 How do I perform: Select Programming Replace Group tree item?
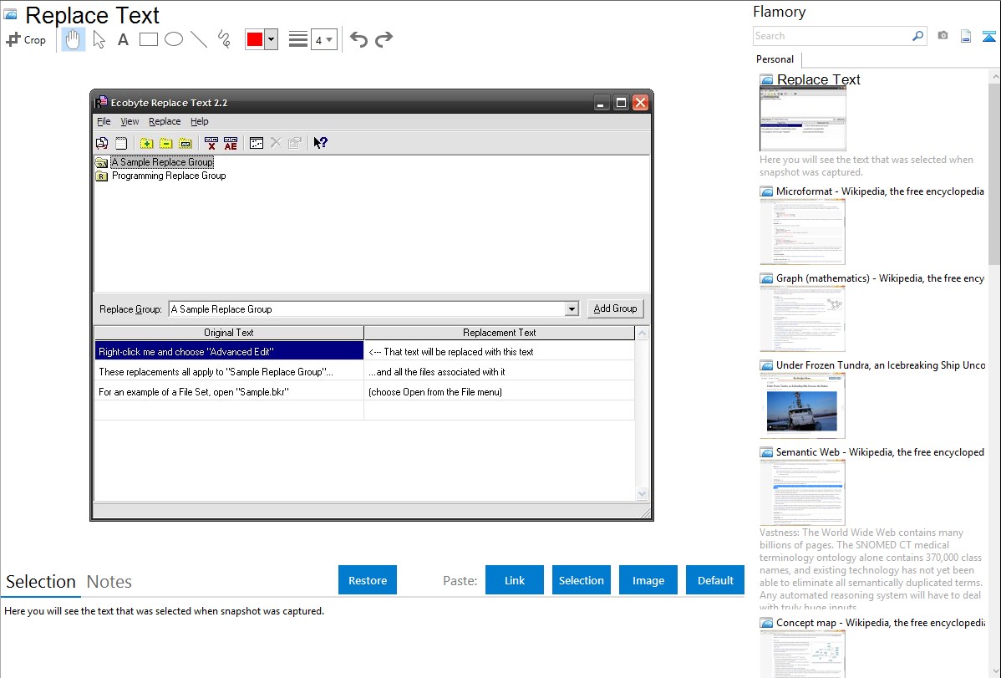pyautogui.click(x=169, y=176)
